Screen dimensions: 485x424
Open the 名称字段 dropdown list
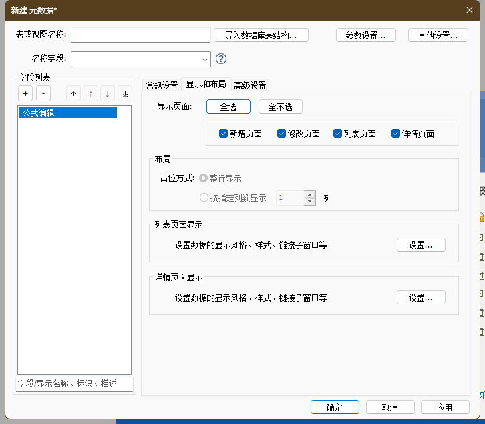tap(204, 59)
